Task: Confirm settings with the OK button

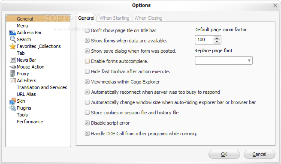Action: 224,154
